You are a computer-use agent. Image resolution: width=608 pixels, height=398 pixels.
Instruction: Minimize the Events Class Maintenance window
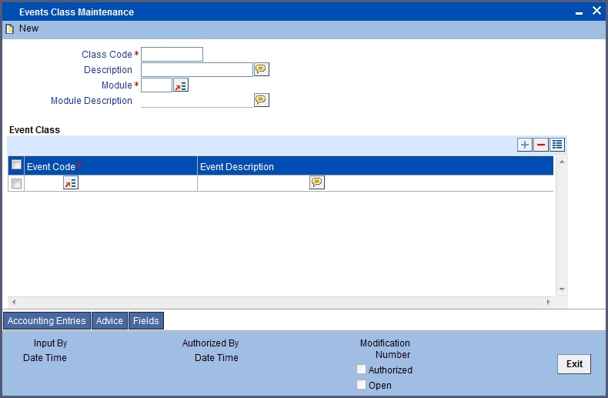pyautogui.click(x=579, y=12)
